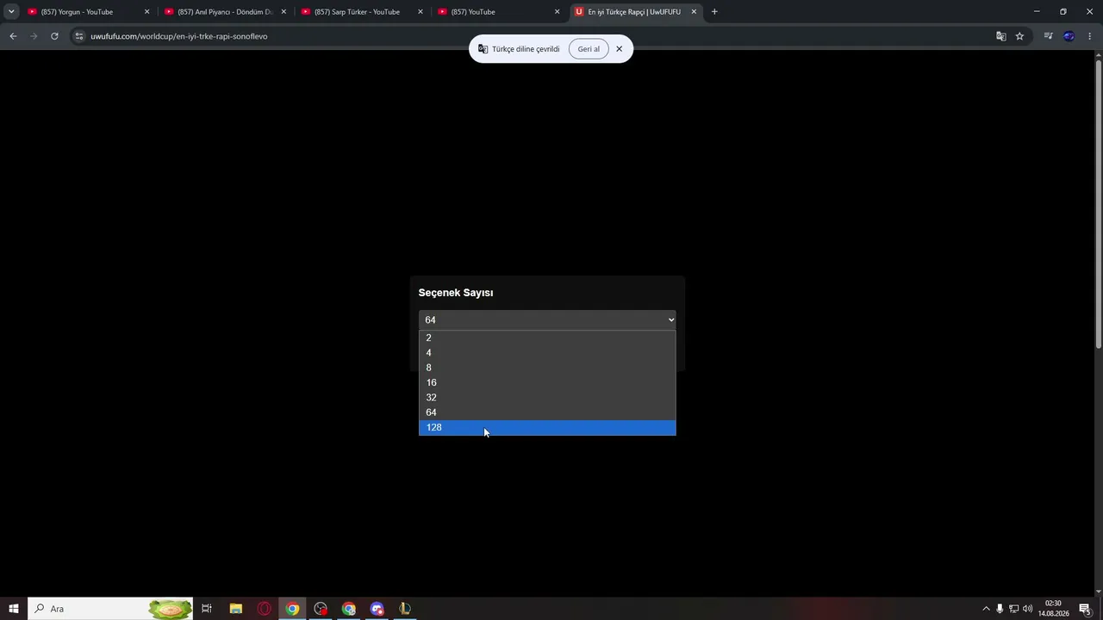Image resolution: width=1103 pixels, height=620 pixels.
Task: Go back to the previous page
Action: click(x=13, y=36)
